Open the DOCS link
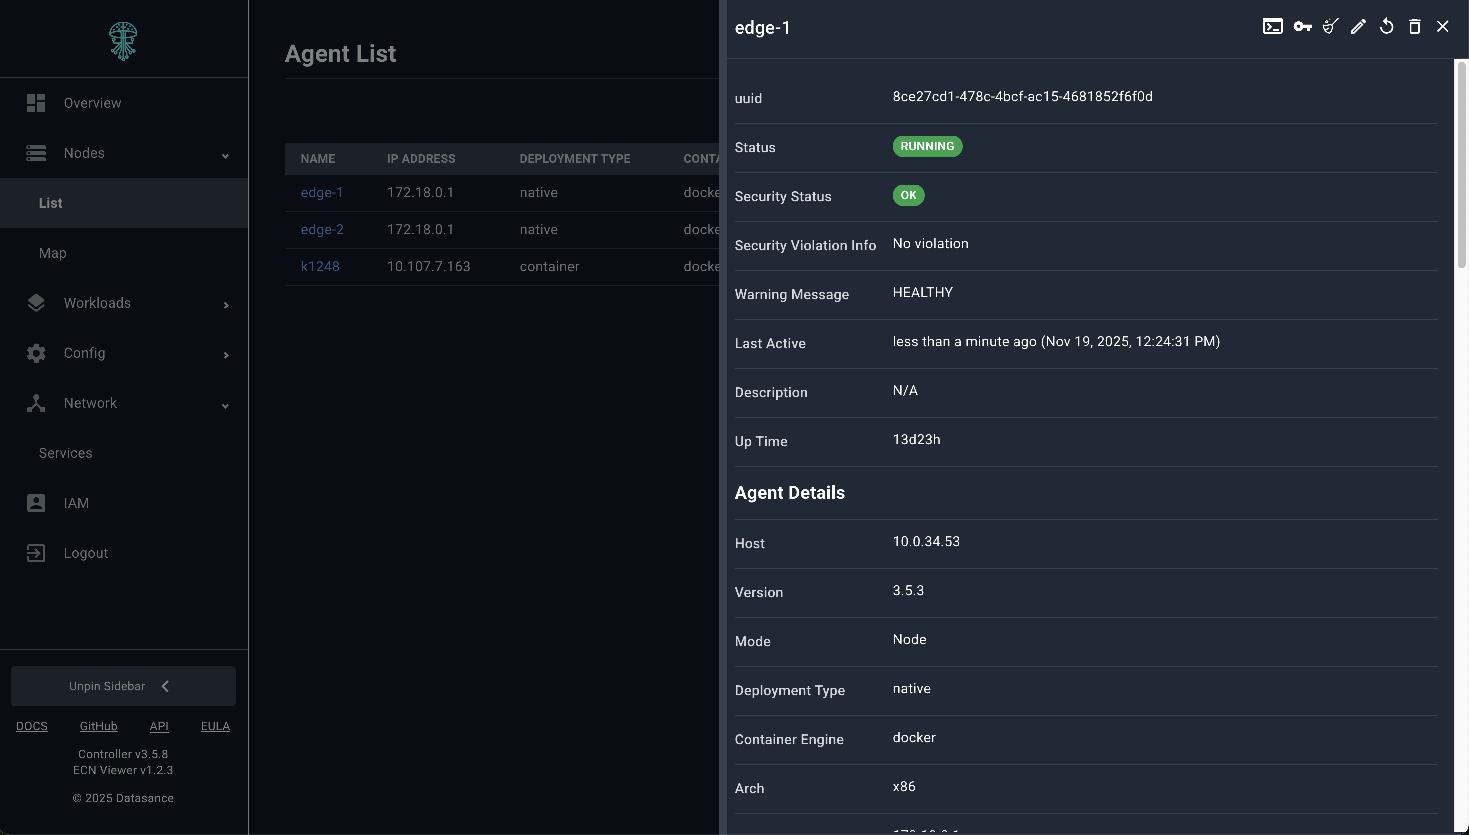Image resolution: width=1469 pixels, height=835 pixels. click(32, 726)
